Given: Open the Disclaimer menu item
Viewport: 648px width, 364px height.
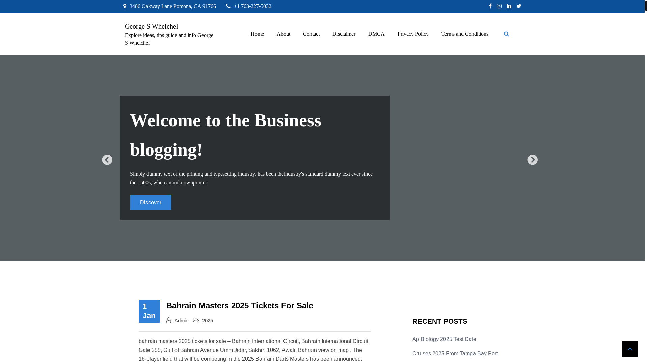Looking at the screenshot, I should pyautogui.click(x=344, y=34).
